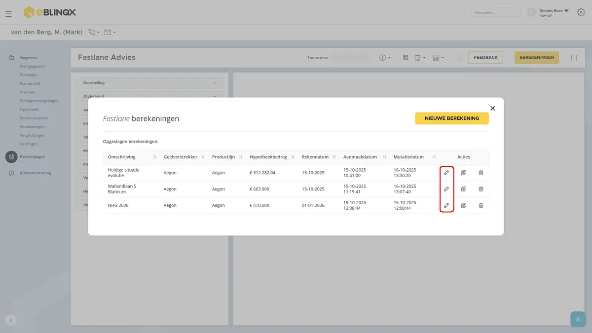Click the Gegevens sidebar icon
Viewport: 592px width, 333px height.
tap(11, 58)
